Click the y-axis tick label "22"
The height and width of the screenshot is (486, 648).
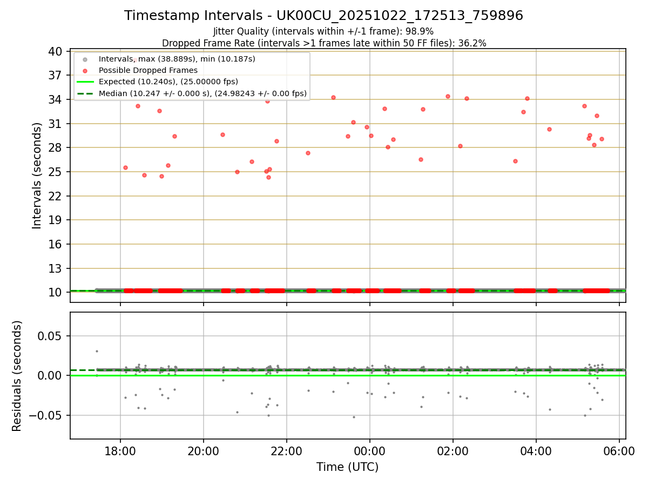tap(55, 196)
